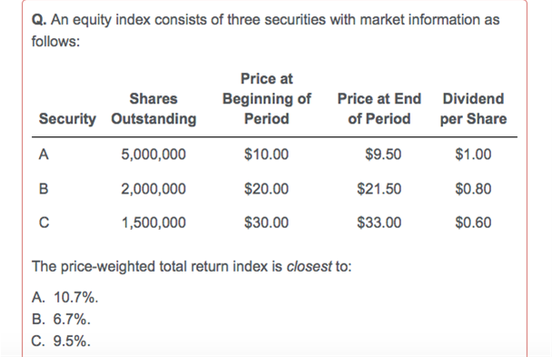Viewport: 552px width, 357px height.
Task: Click Security B row label
Action: tap(44, 189)
